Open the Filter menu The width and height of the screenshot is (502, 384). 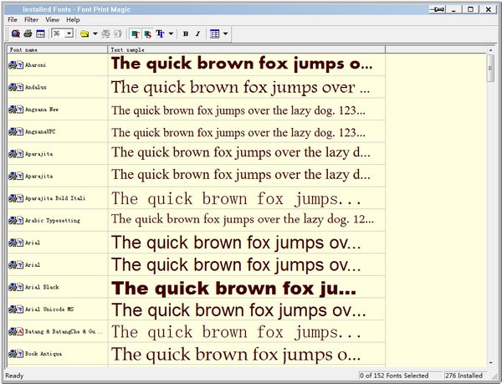tap(32, 20)
